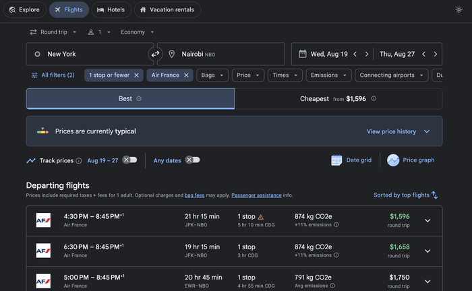This screenshot has width=472, height=291.
Task: Select the Cheapest from $1,596 tab
Action: coord(338,98)
